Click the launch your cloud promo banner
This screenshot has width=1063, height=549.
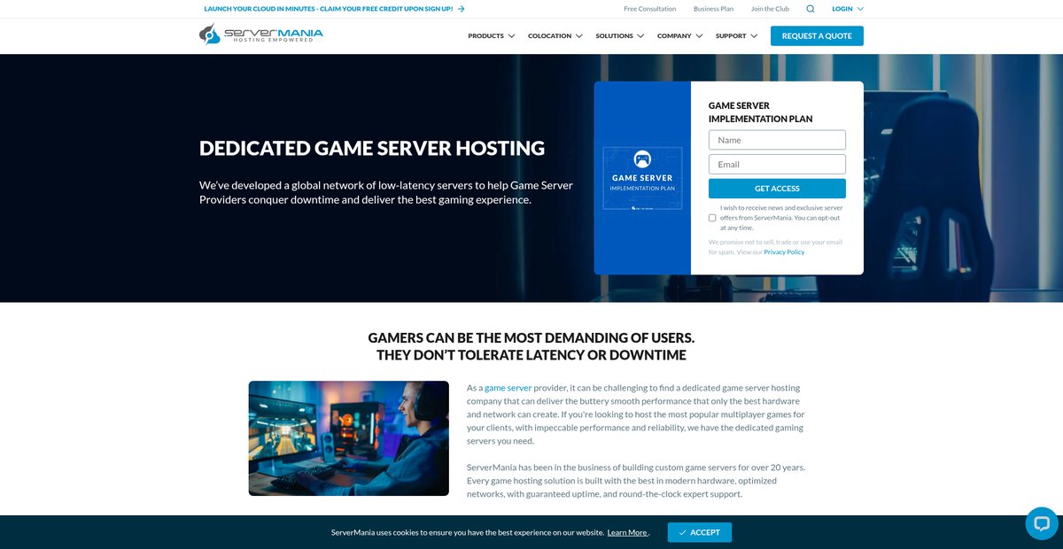tap(335, 9)
